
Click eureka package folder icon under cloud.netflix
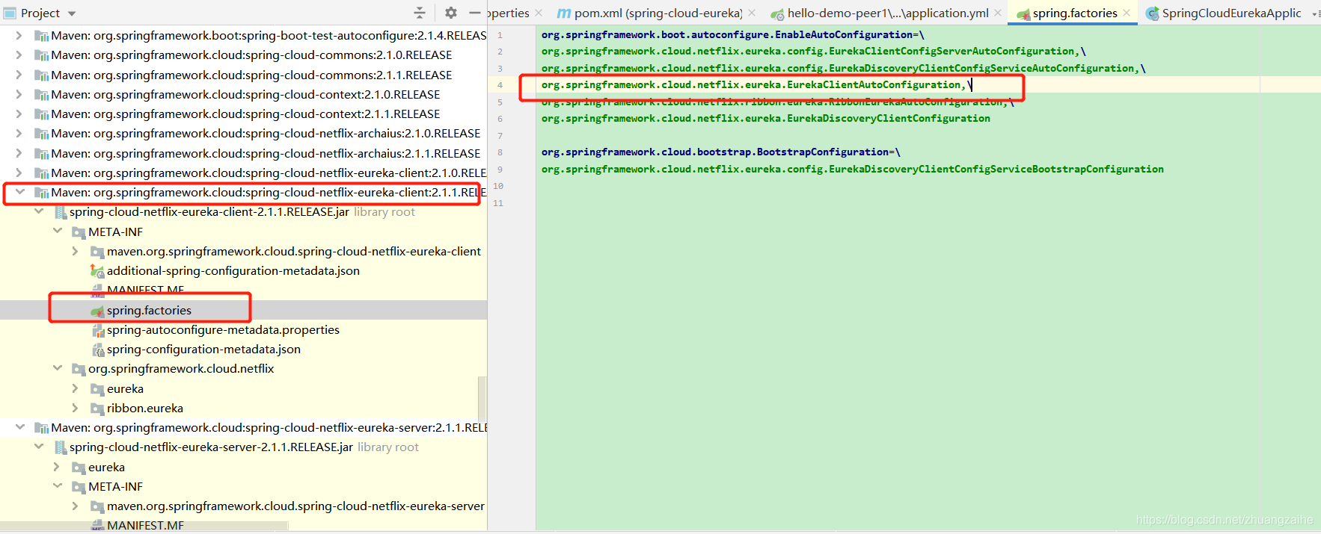click(97, 389)
